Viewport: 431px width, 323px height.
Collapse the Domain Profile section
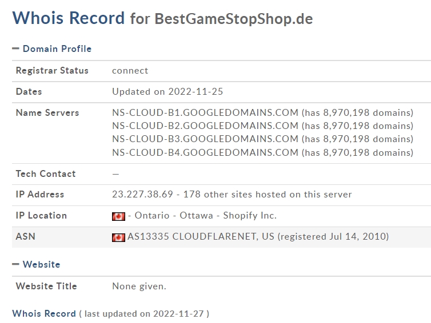tap(15, 49)
